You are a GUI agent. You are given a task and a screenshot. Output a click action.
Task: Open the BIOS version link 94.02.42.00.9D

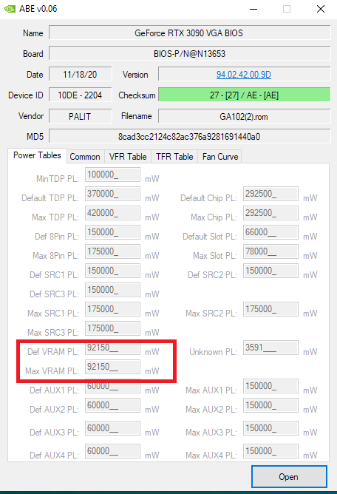(x=244, y=75)
